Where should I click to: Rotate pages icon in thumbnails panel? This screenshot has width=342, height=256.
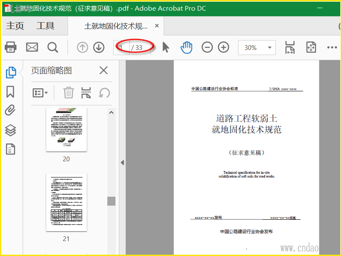point(104,93)
